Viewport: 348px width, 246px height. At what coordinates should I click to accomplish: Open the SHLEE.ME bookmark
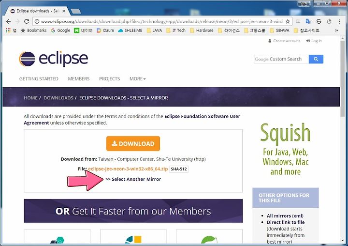click(130, 30)
